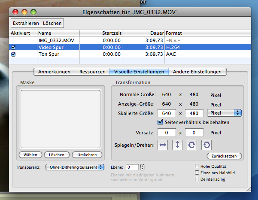Toggle the Deinterlacing checkbox
The image size is (258, 200).
197,179
